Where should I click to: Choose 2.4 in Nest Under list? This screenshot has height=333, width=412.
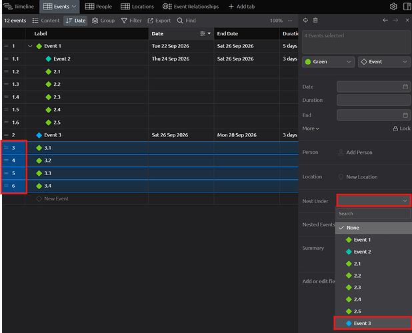(373, 300)
